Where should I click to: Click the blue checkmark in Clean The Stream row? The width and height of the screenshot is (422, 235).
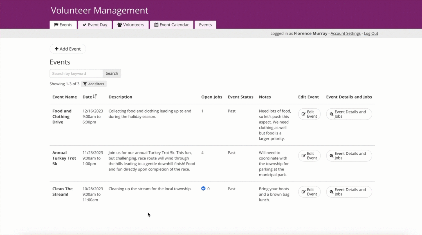pyautogui.click(x=203, y=189)
